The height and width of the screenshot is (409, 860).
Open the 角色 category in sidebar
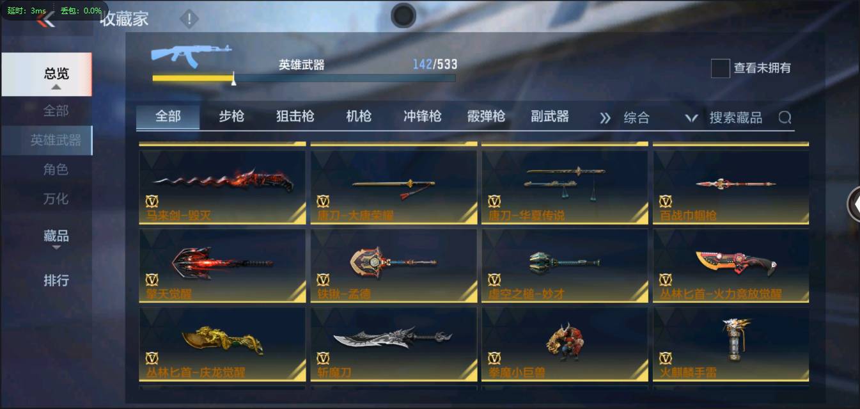[x=56, y=170]
